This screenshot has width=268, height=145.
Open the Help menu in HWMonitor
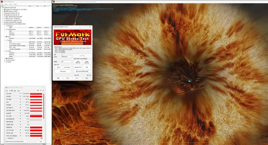[x=15, y=4]
